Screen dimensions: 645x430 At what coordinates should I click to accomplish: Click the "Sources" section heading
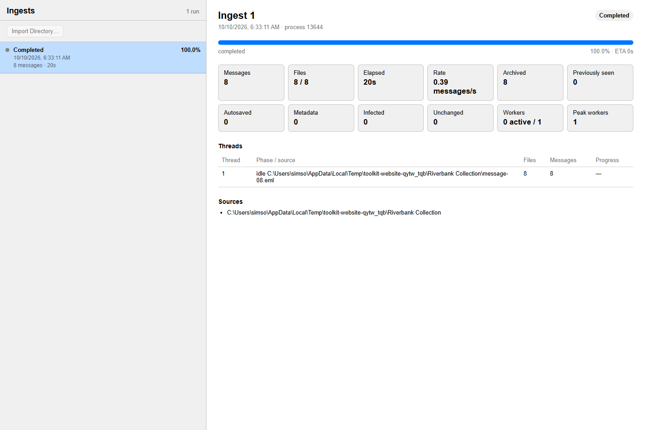coord(230,202)
